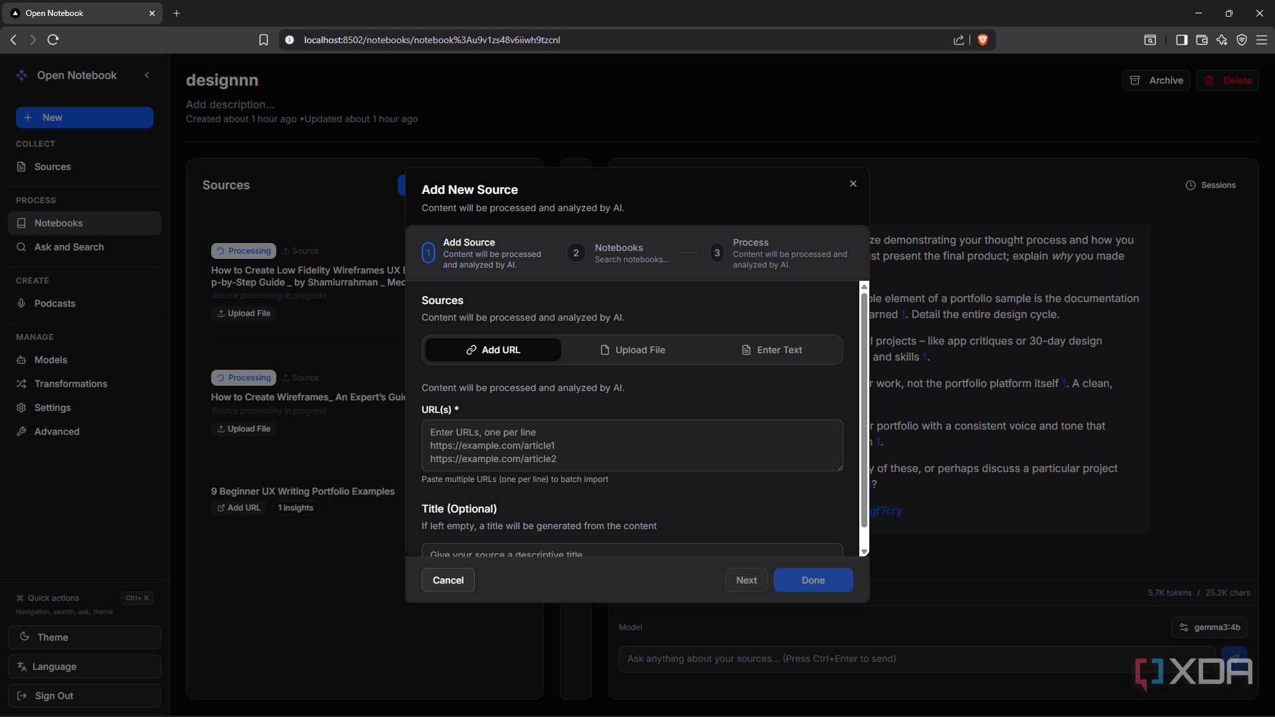Viewport: 1275px width, 717px height.
Task: Click the Open Notebook logo icon
Action: pyautogui.click(x=22, y=76)
